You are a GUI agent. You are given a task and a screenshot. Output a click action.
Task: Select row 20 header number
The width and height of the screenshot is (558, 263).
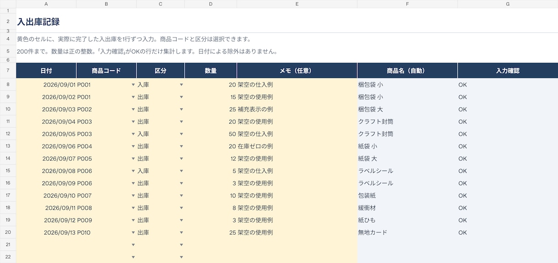(8, 233)
